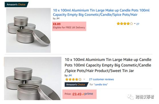Click the £9.49 price on product page
Image resolution: width=159 pixels, height=104 pixels.
point(77,94)
